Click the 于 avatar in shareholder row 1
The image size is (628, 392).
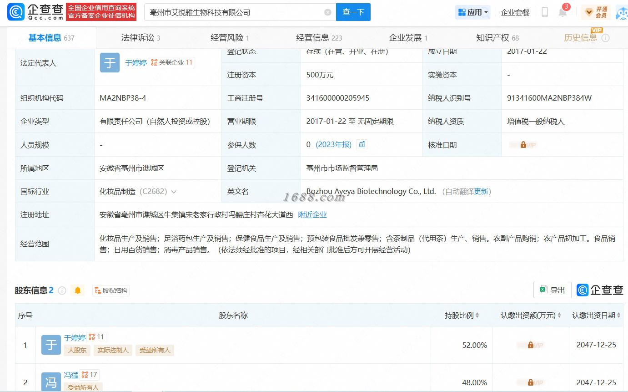(x=51, y=345)
